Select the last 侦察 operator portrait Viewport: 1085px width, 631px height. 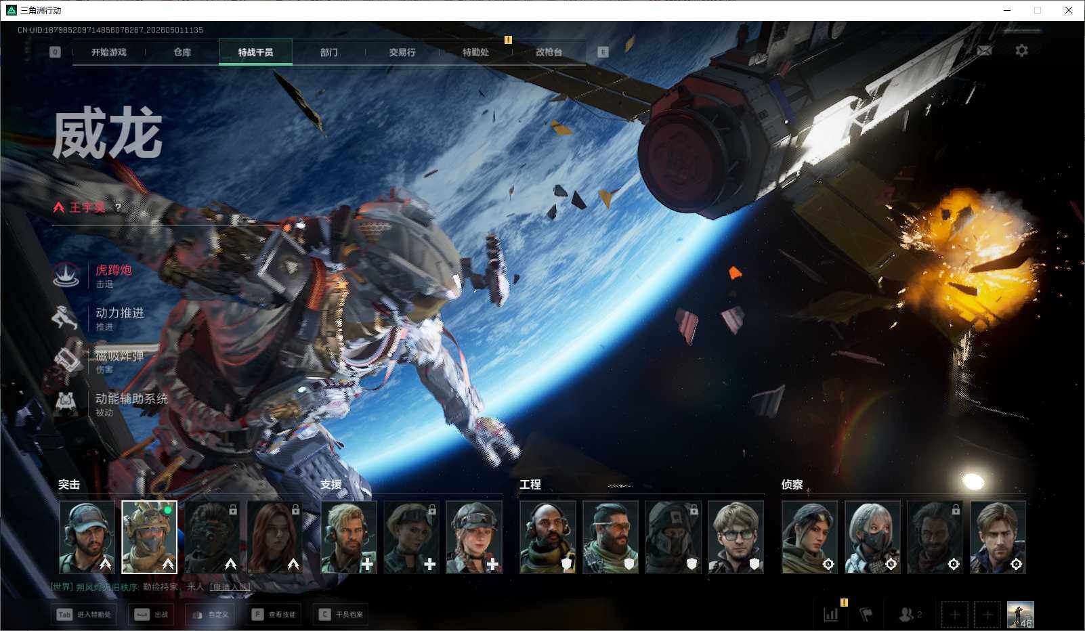point(998,537)
